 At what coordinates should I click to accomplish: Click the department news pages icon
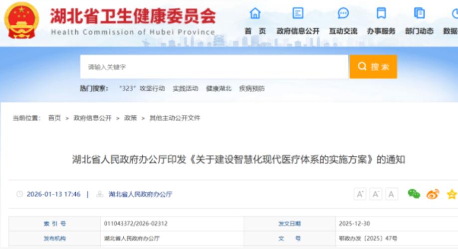419,13
